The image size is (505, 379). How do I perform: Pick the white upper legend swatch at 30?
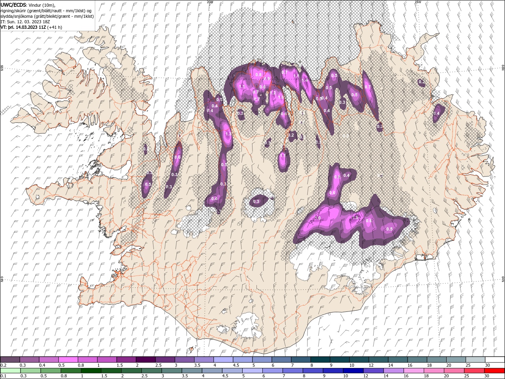coord(495,360)
